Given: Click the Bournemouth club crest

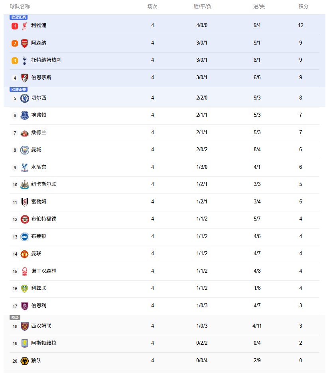Looking at the screenshot, I should 25,78.
